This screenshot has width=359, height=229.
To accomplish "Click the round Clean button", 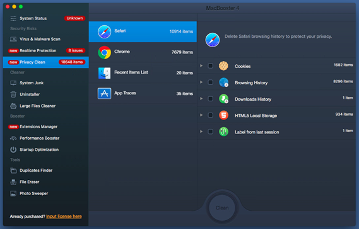I will tap(222, 208).
